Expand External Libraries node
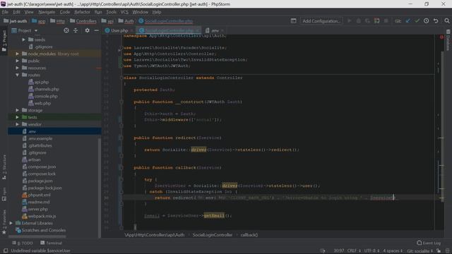The width and height of the screenshot is (452, 254). 11,223
